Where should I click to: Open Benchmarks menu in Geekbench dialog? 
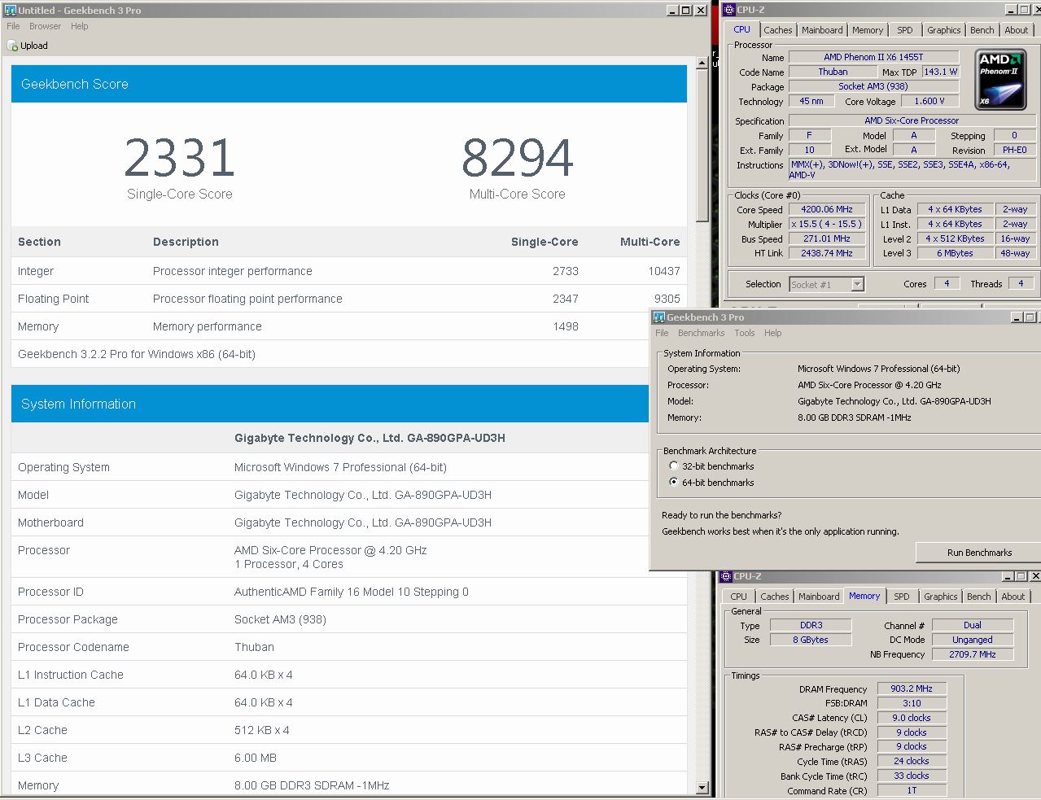[x=701, y=333]
